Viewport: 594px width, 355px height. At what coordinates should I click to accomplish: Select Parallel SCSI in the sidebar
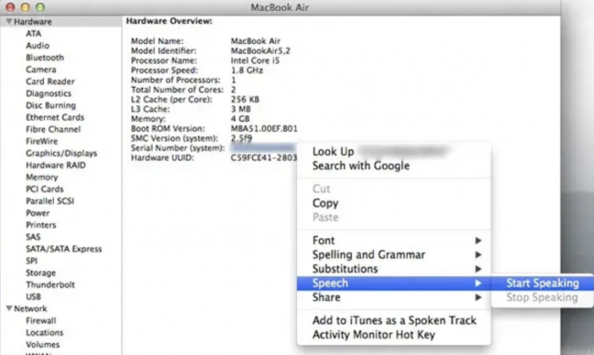(50, 201)
